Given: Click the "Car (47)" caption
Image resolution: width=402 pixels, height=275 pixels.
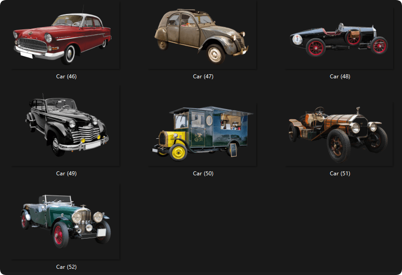Looking at the screenshot, I should click(x=203, y=77).
